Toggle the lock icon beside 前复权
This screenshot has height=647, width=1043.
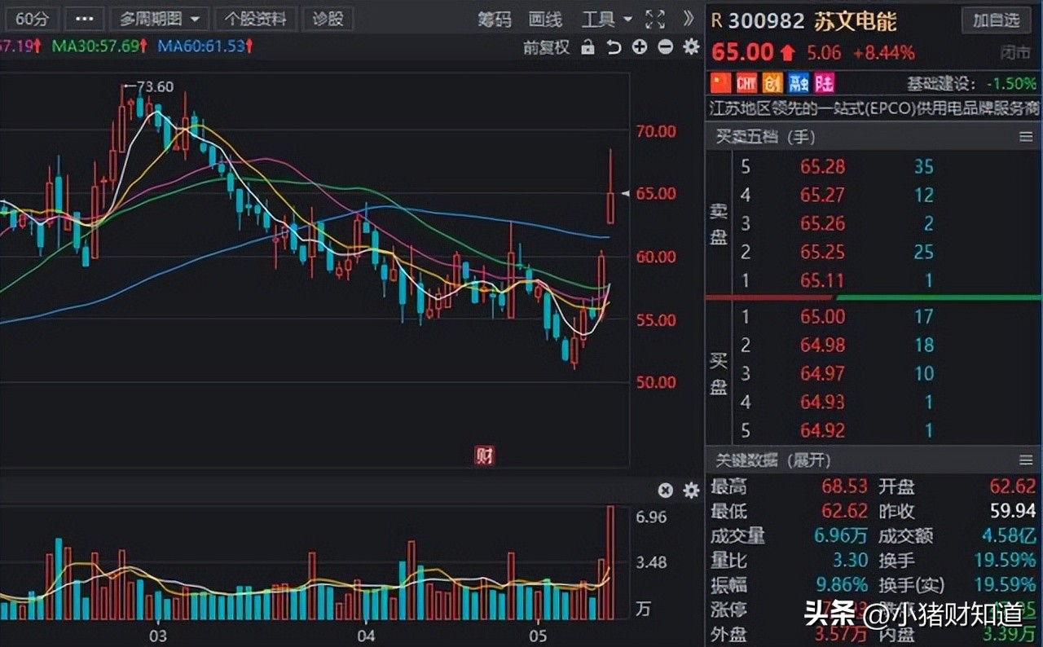pos(588,47)
